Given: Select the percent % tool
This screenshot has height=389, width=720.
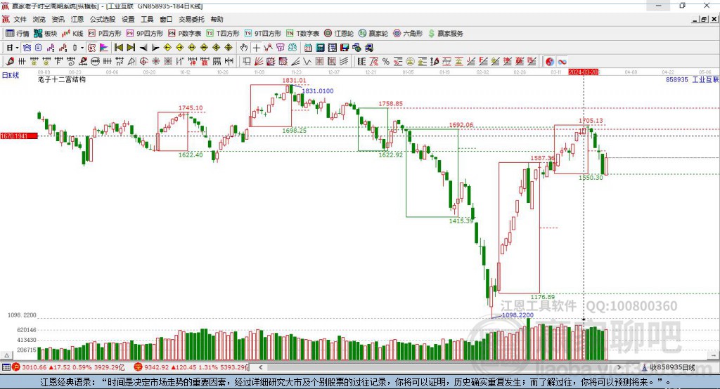Looking at the screenshot, I should click(x=386, y=62).
